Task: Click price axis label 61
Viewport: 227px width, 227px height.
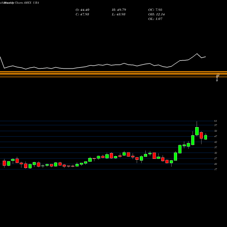Action: (216, 121)
